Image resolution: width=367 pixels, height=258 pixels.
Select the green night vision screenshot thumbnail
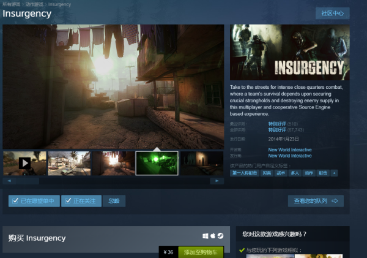click(x=157, y=163)
